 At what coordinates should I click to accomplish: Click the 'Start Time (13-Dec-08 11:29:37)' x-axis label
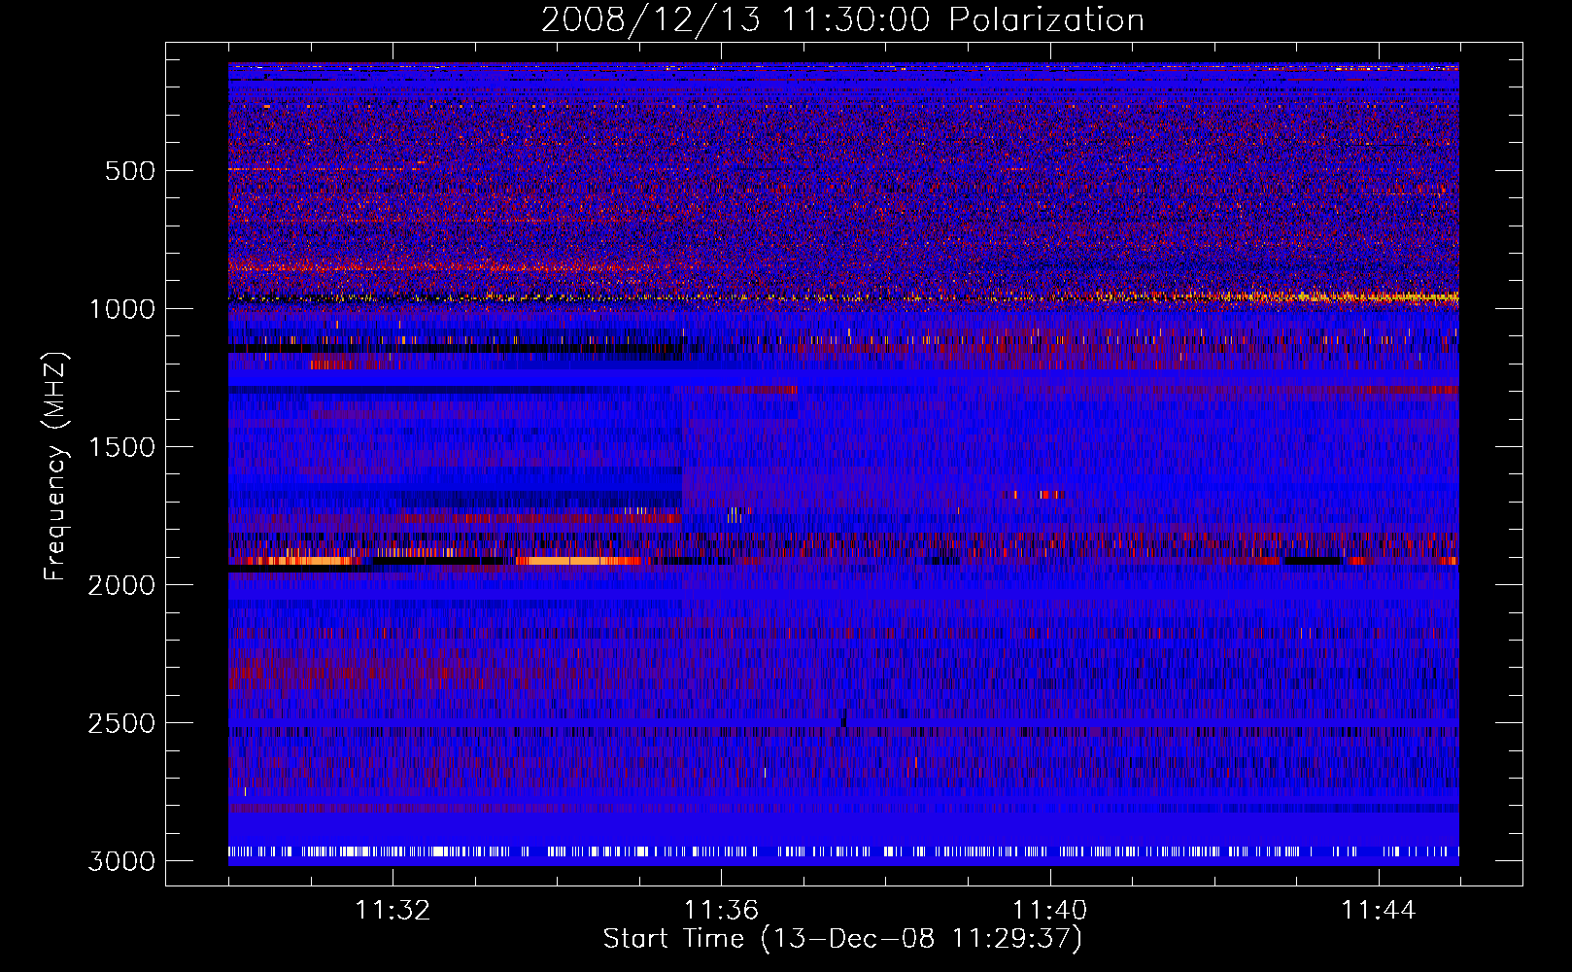842,939
